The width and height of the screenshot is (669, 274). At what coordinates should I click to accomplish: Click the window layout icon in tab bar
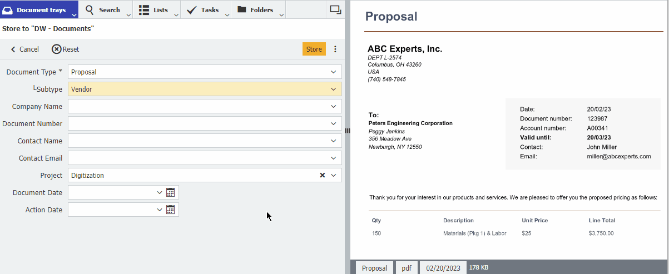click(x=335, y=9)
